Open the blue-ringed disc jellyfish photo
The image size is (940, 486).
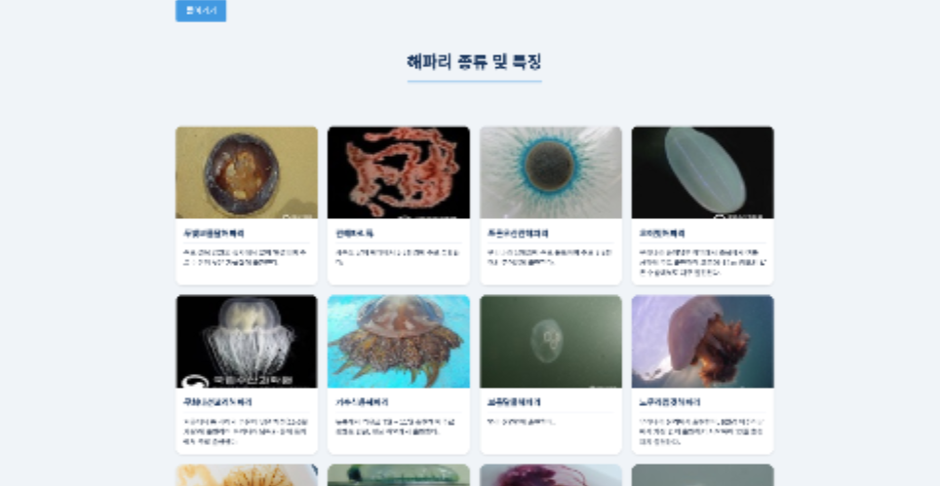pos(550,172)
